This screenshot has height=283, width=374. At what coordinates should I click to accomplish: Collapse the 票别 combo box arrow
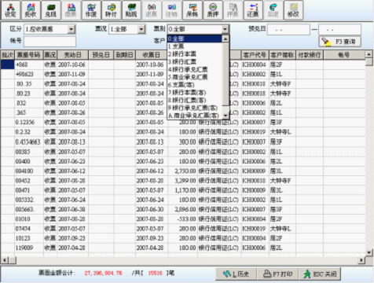point(225,29)
